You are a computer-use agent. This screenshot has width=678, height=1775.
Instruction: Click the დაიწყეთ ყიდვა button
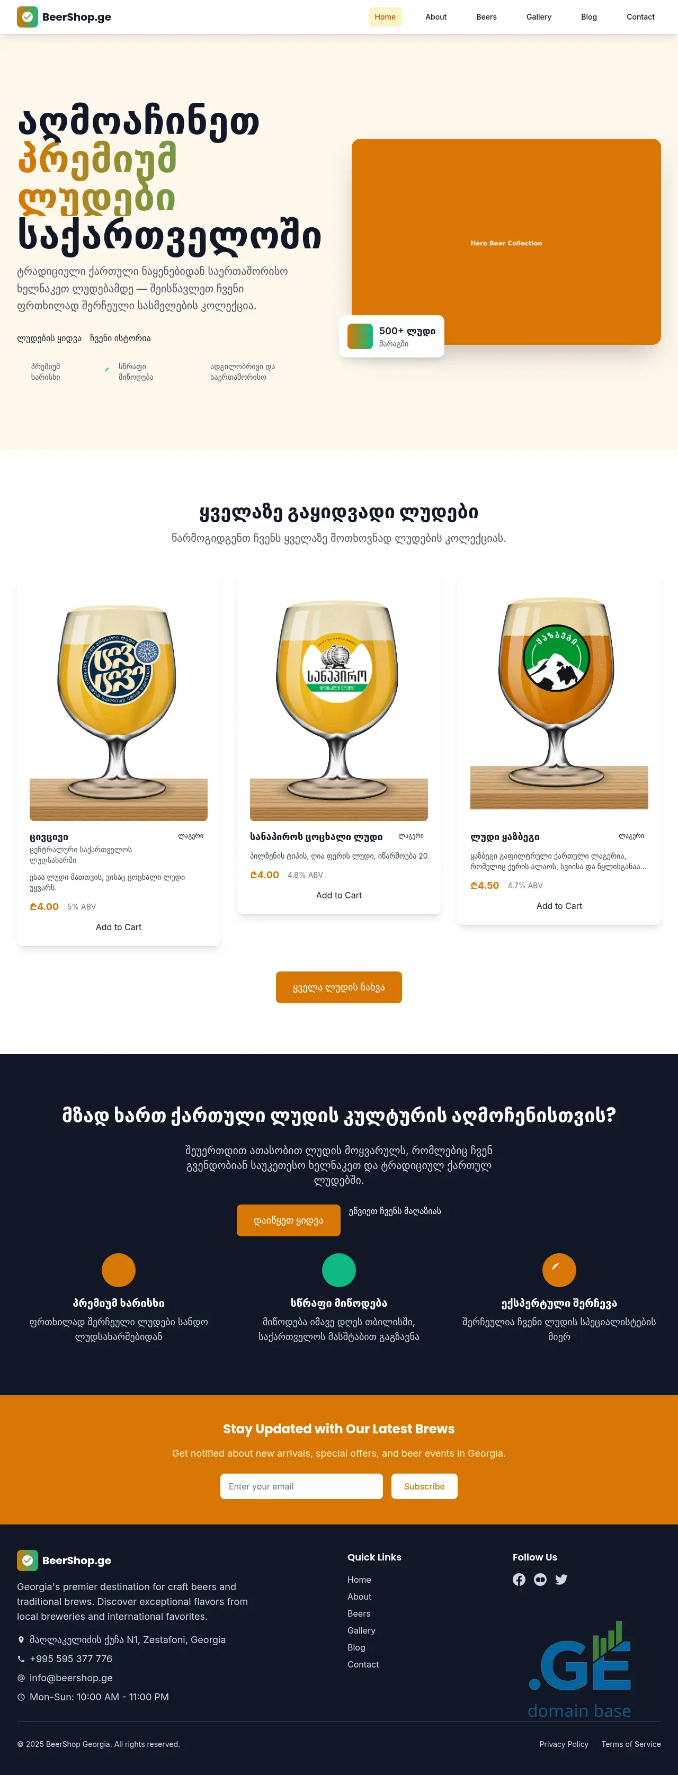(x=289, y=1220)
